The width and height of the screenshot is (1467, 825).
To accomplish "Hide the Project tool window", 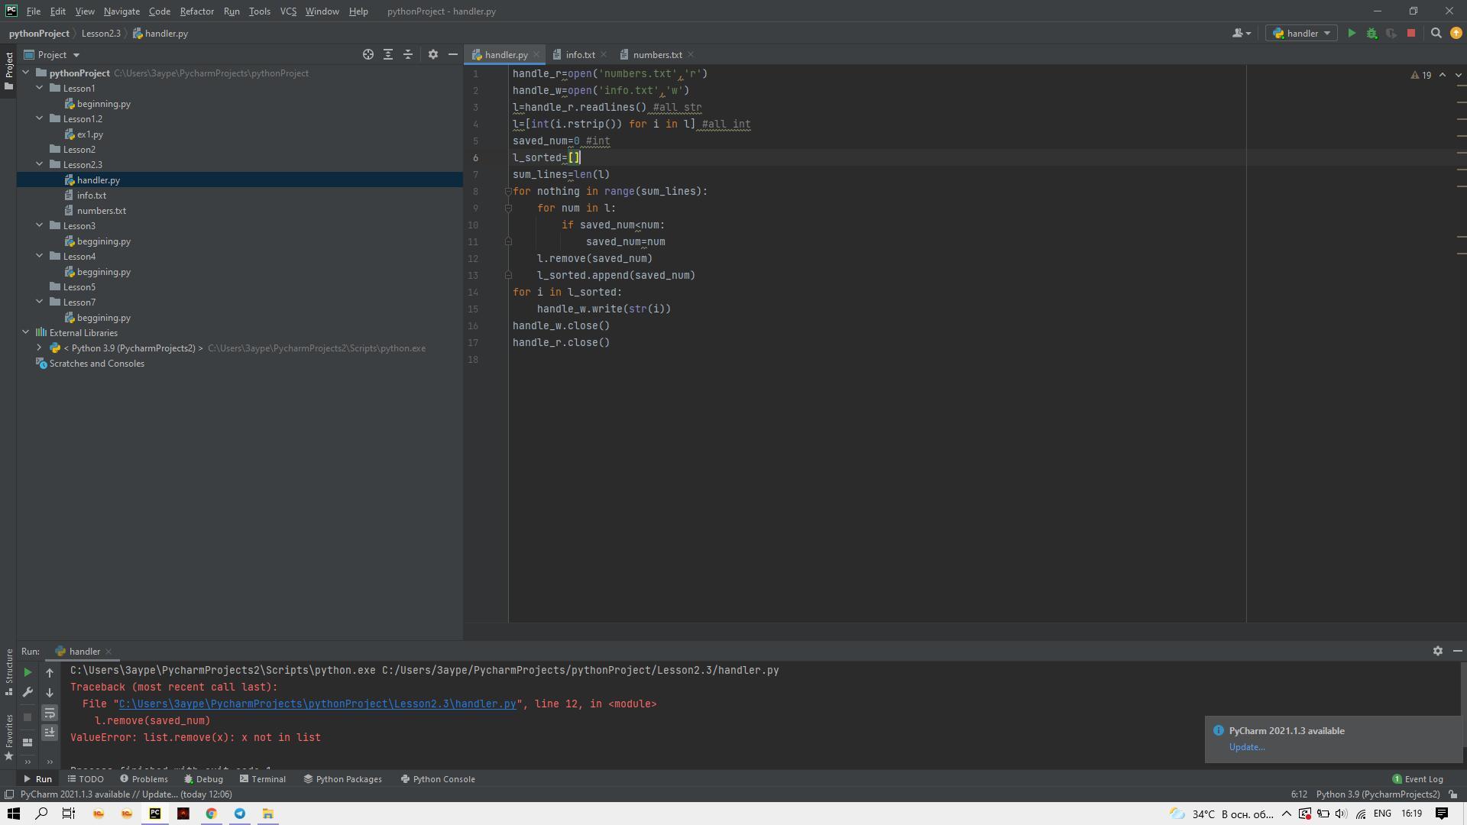I will pyautogui.click(x=452, y=55).
